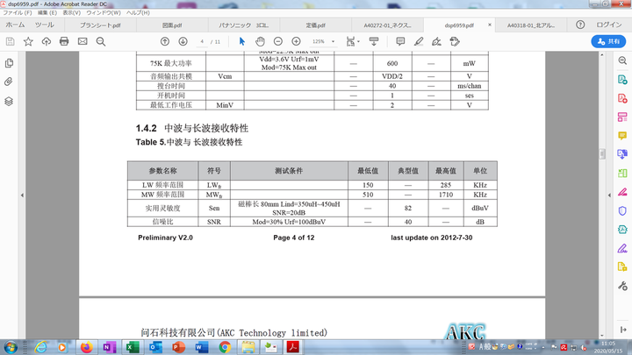
Task: Switch to the 定価.pdf tab
Action: [315, 25]
